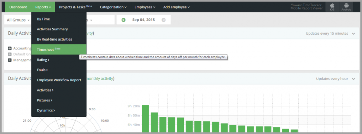Select By Time report
This screenshot has height=134, width=362.
pos(59,19)
